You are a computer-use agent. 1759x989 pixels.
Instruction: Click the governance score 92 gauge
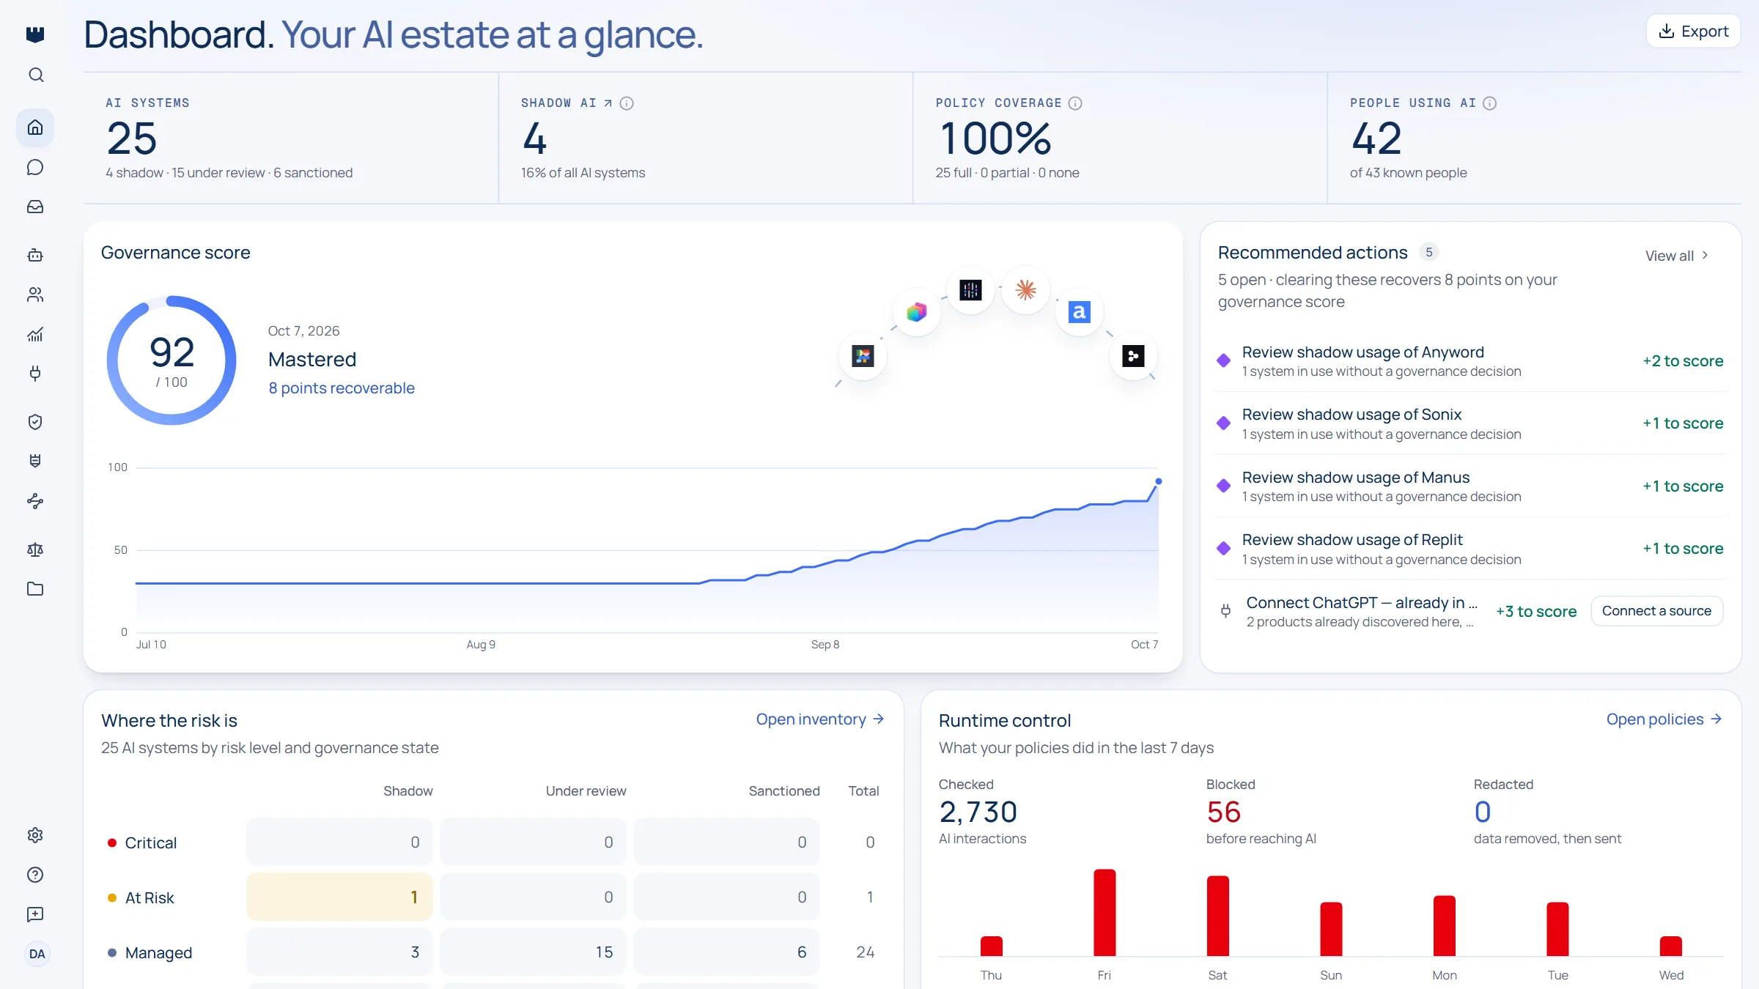tap(172, 360)
